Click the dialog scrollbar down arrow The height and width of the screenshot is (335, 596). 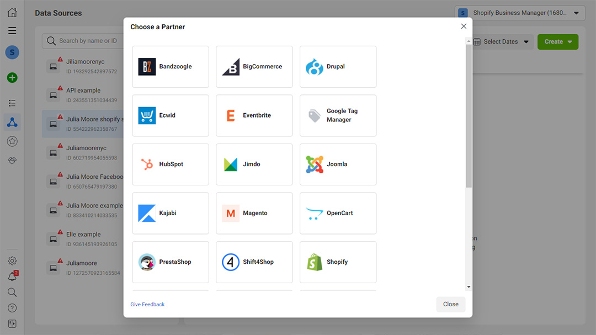click(x=469, y=287)
